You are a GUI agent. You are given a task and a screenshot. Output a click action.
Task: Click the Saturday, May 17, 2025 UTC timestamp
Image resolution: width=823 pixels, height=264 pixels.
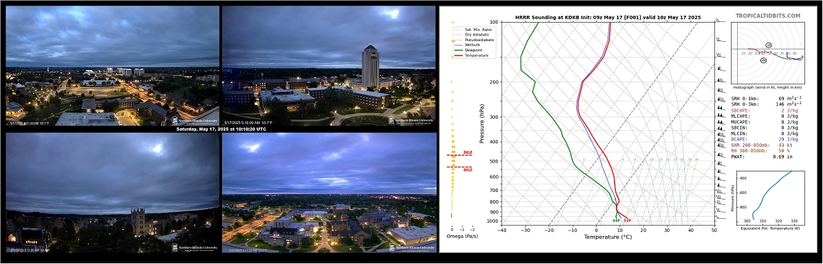[221, 129]
